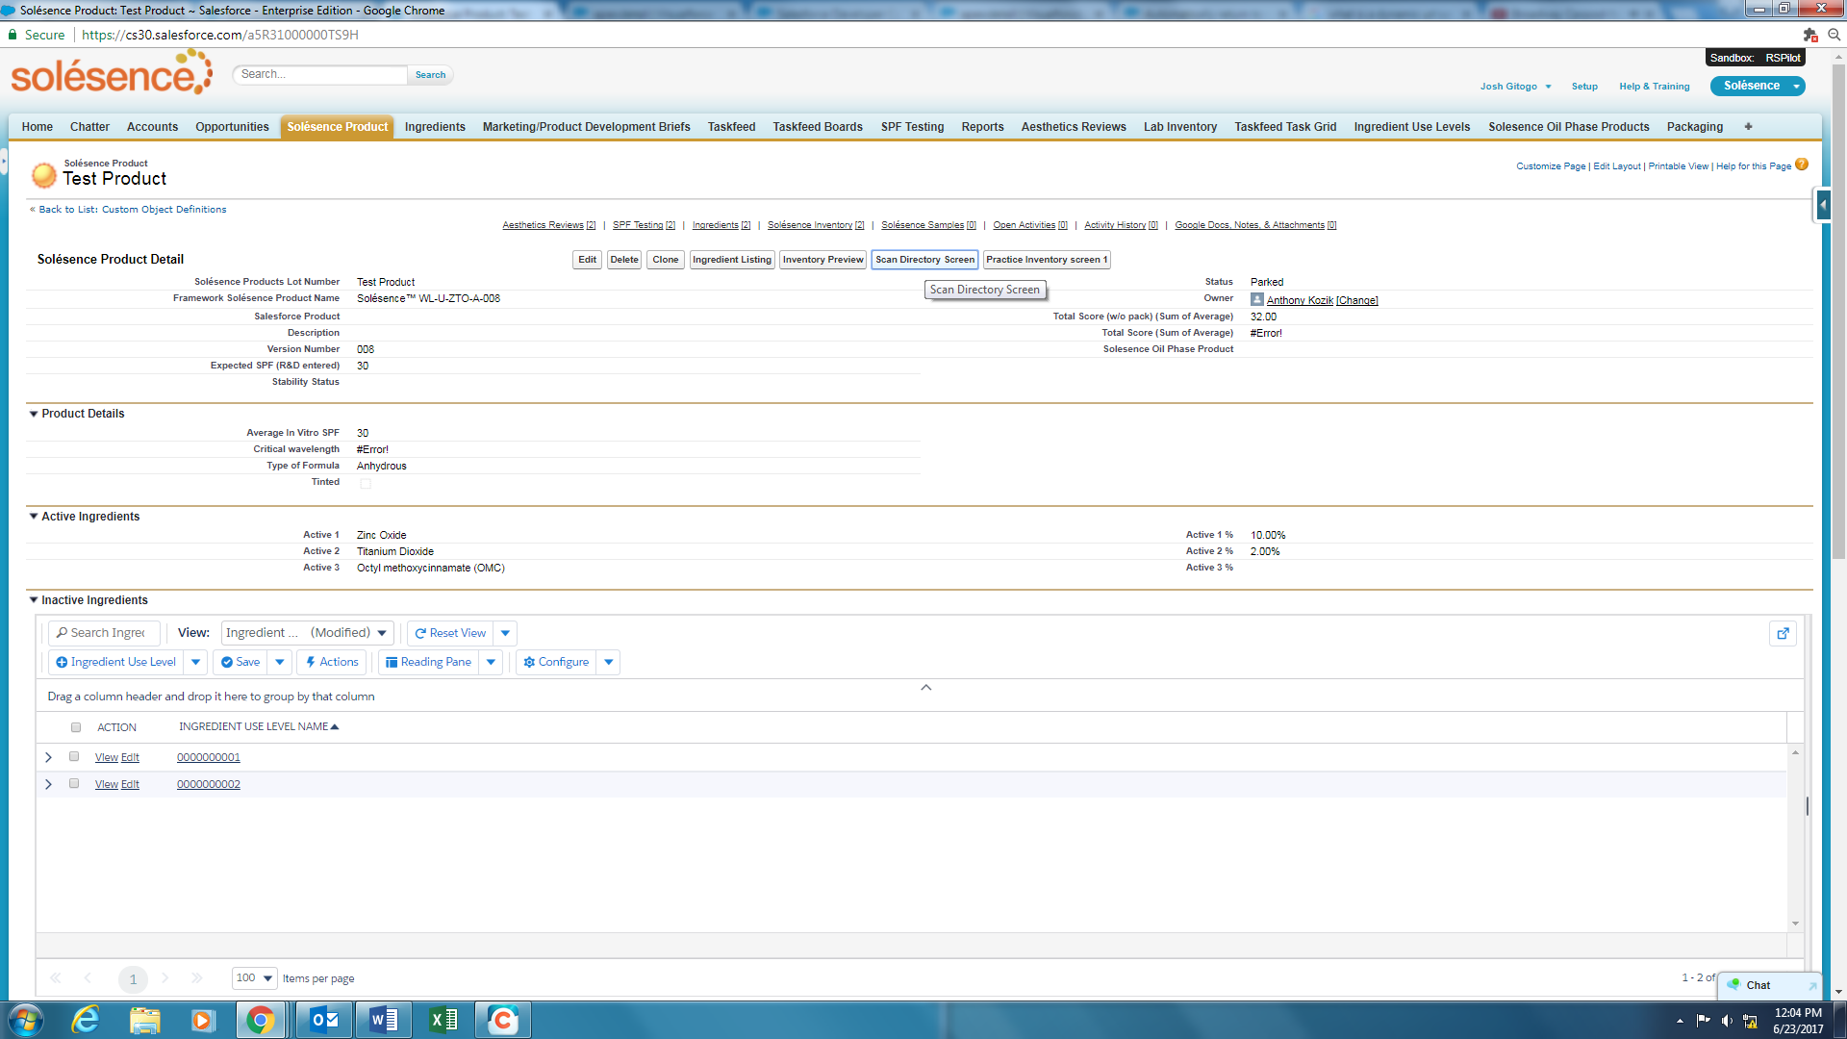
Task: Click the plus icon to add tab
Action: (x=1748, y=127)
